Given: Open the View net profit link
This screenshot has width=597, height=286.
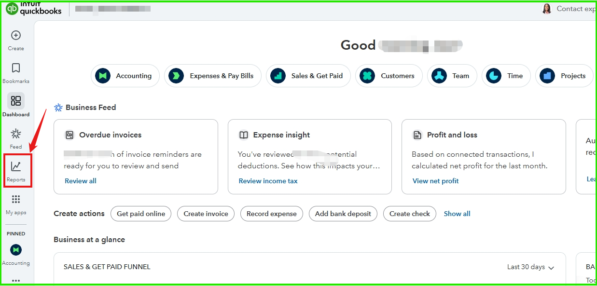Looking at the screenshot, I should coord(435,181).
